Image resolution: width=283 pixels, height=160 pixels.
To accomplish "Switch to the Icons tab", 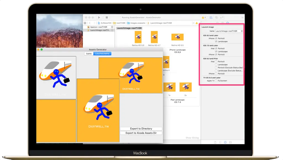I will (x=89, y=54).
